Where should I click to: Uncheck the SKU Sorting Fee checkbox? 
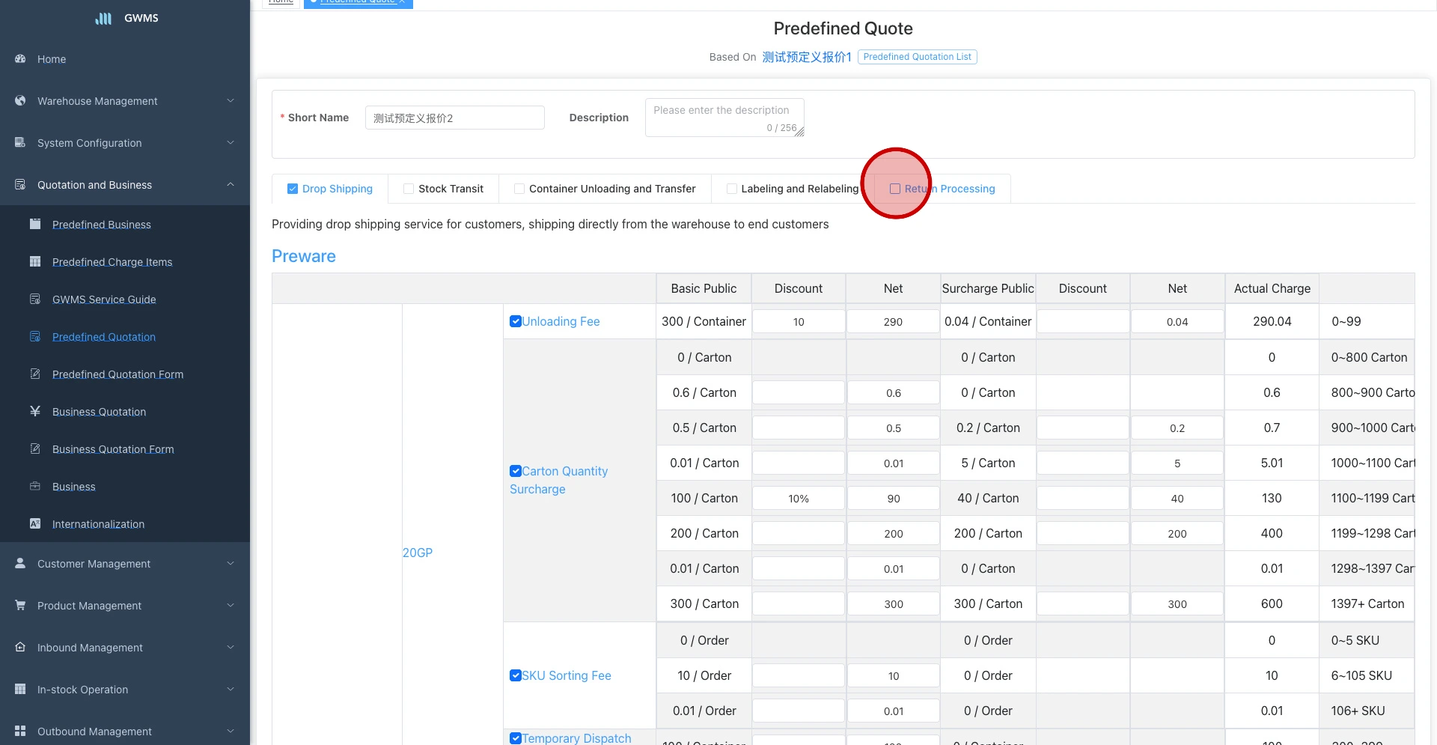516,675
